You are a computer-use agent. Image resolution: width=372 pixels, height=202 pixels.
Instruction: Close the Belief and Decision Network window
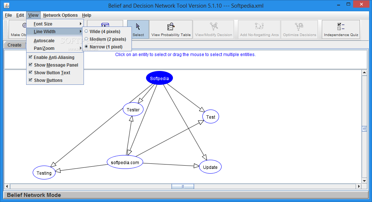pos(361,4)
